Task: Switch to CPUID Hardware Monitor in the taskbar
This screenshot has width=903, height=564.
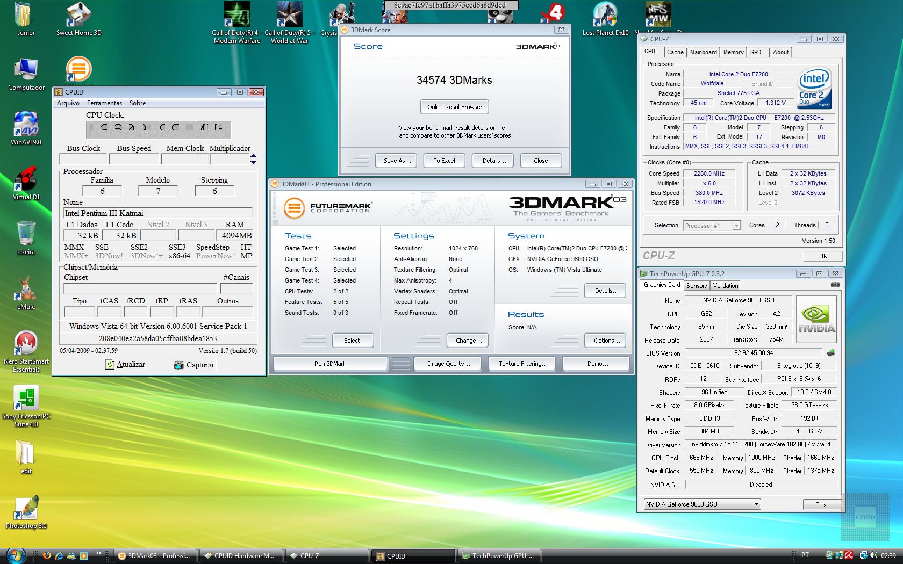Action: pyautogui.click(x=241, y=556)
